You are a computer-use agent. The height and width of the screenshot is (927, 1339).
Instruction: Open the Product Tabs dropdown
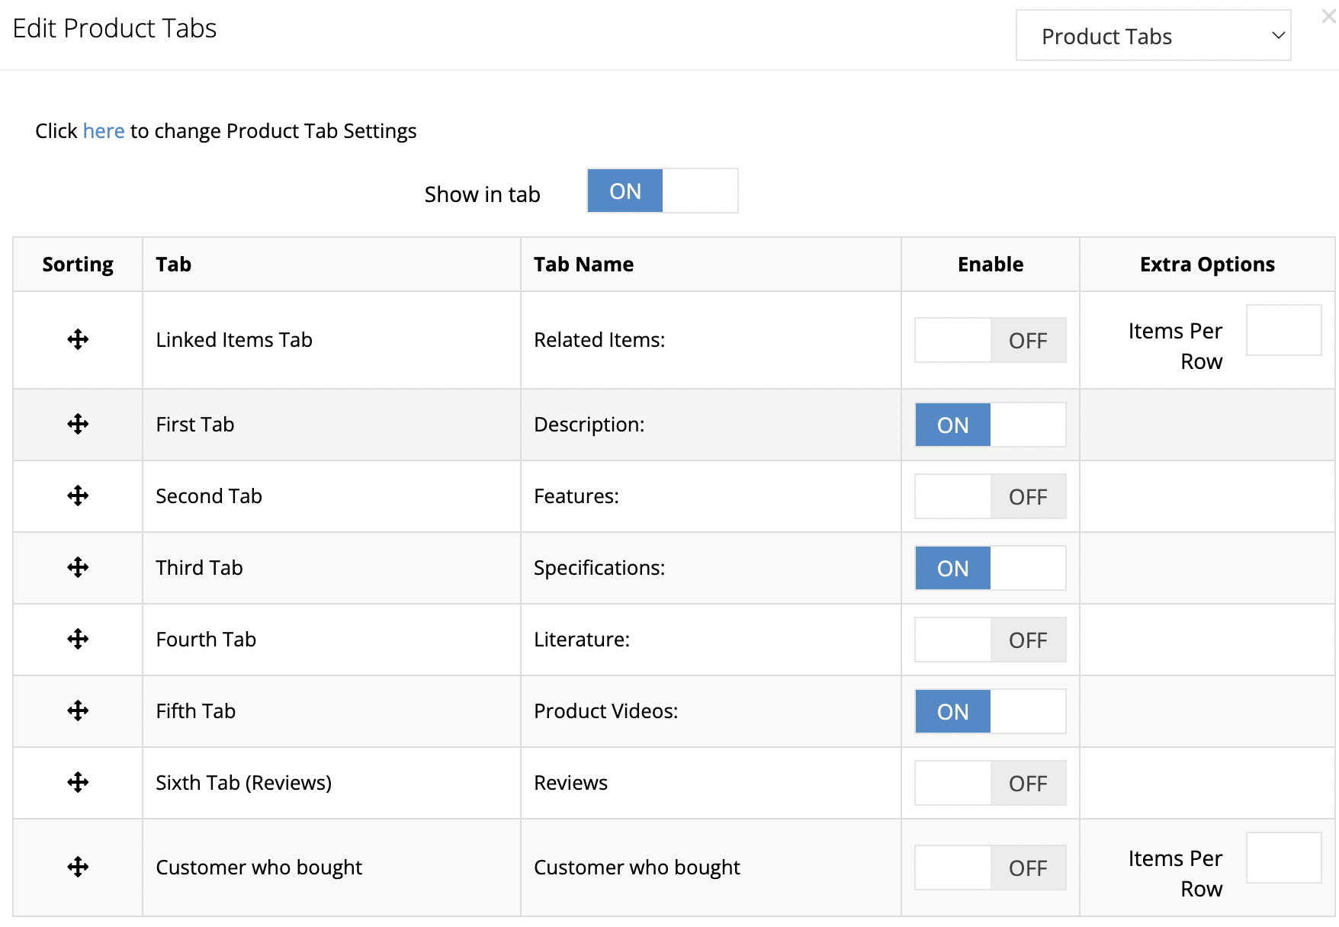pos(1152,35)
